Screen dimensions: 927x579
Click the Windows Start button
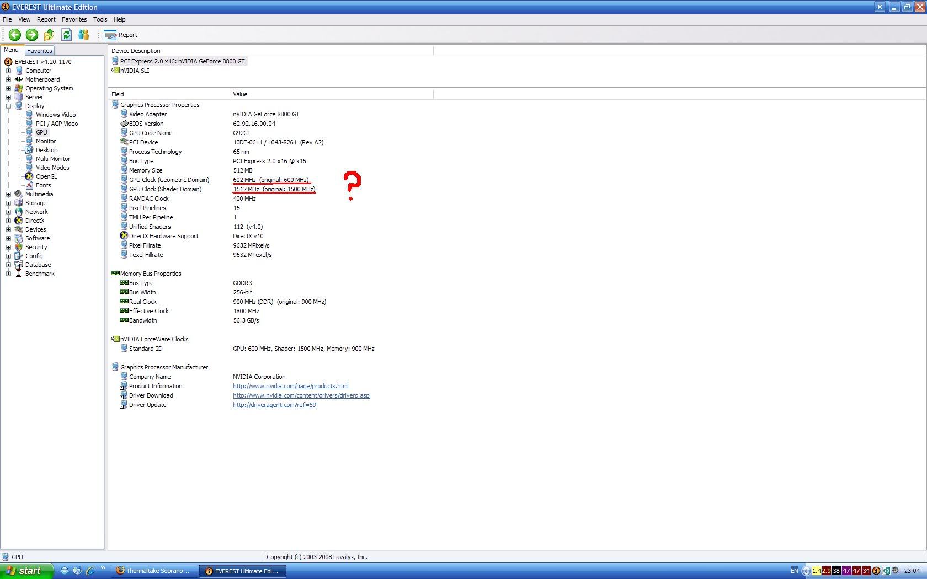[x=26, y=571]
